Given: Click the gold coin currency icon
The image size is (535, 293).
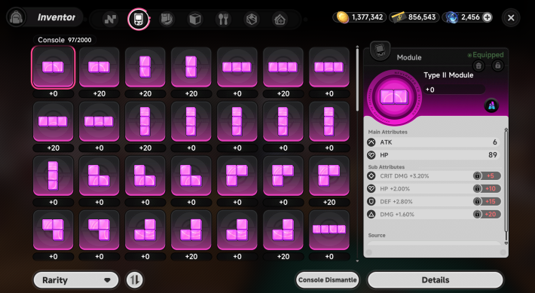Looking at the screenshot, I should [342, 17].
